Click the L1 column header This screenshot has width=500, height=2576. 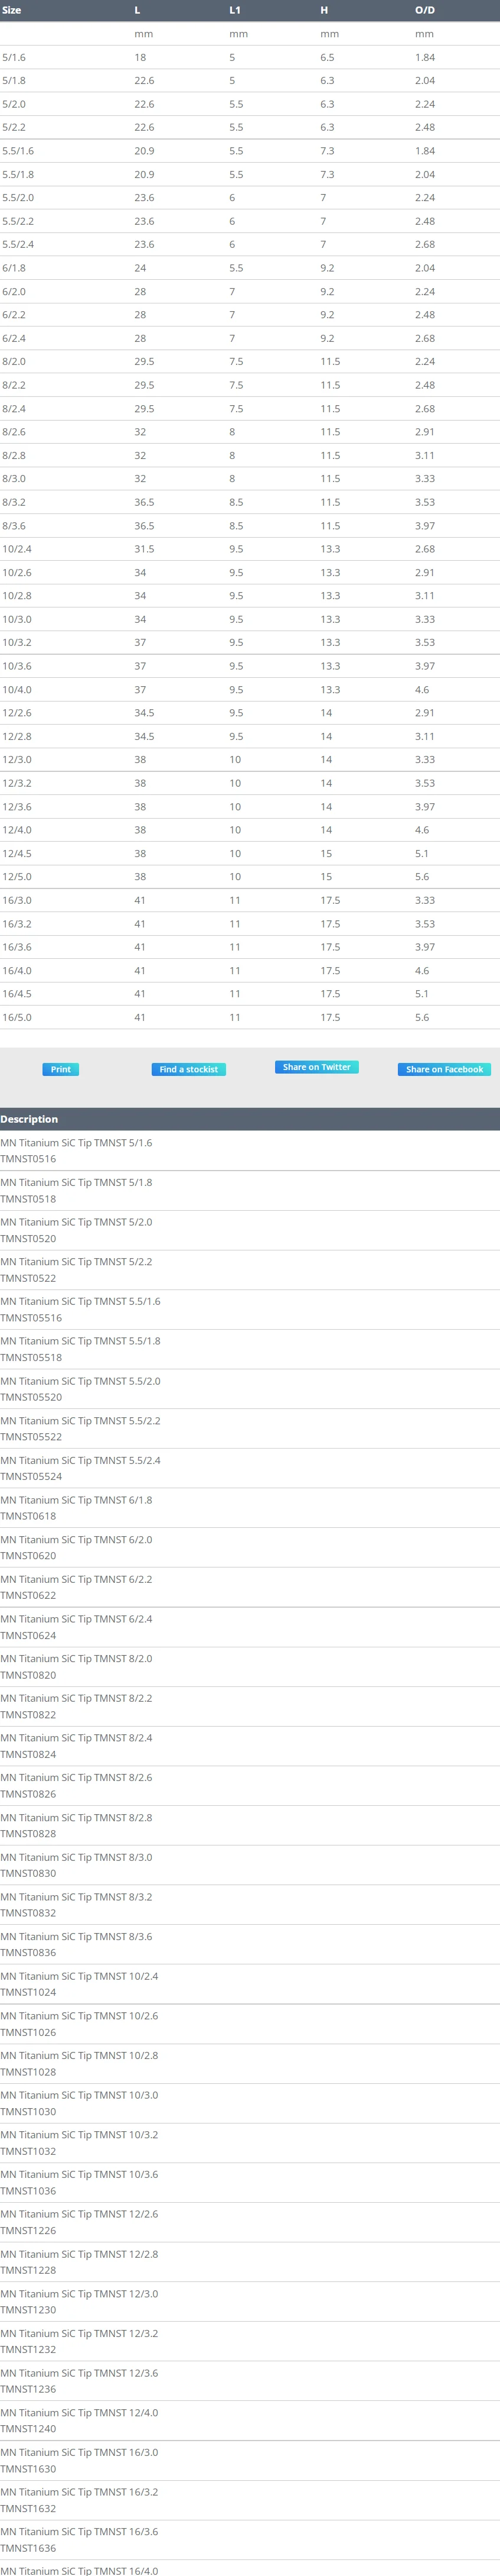234,10
